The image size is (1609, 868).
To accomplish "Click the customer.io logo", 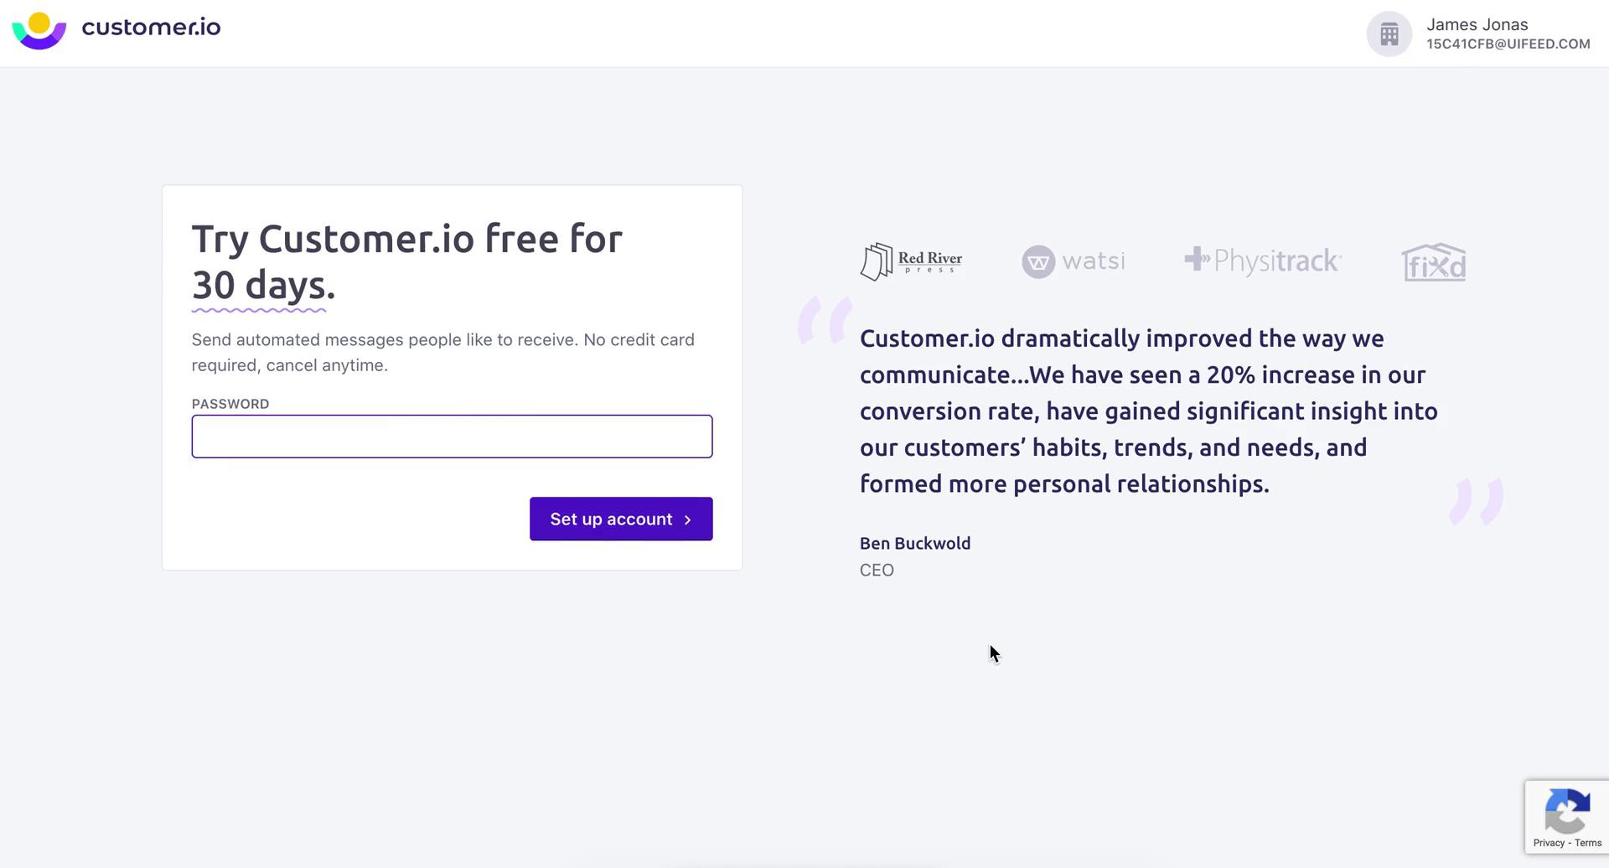I will point(116,28).
